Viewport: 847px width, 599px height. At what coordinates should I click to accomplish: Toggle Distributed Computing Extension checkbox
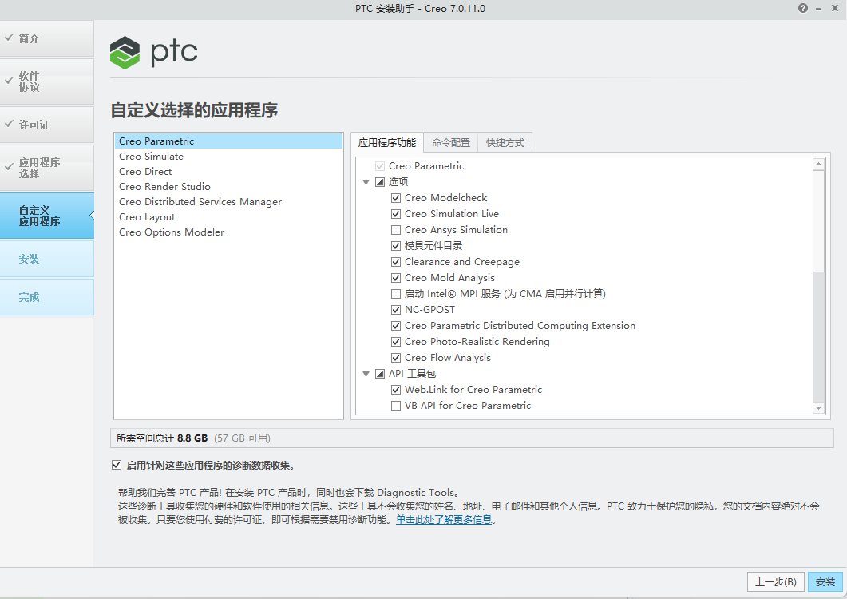point(396,326)
